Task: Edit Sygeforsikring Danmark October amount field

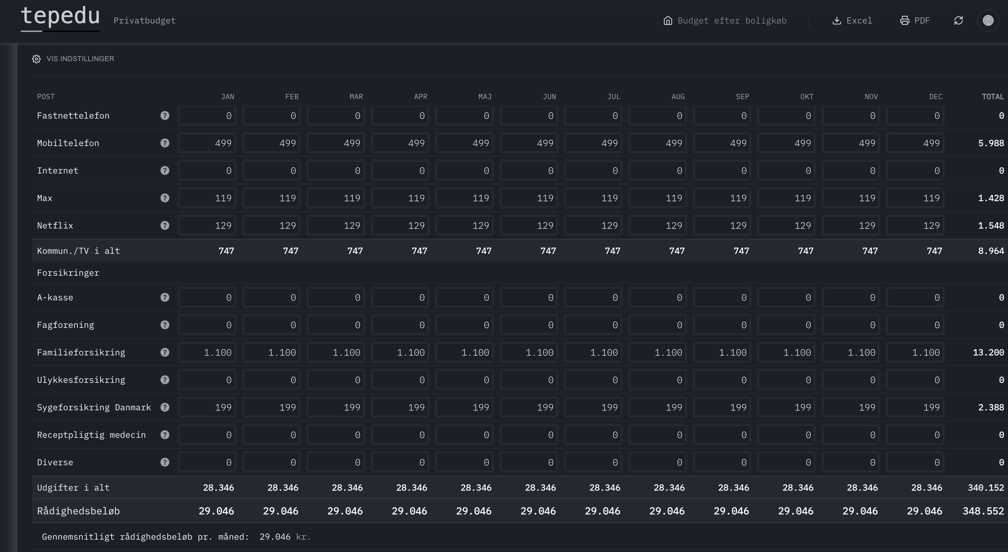Action: tap(787, 407)
